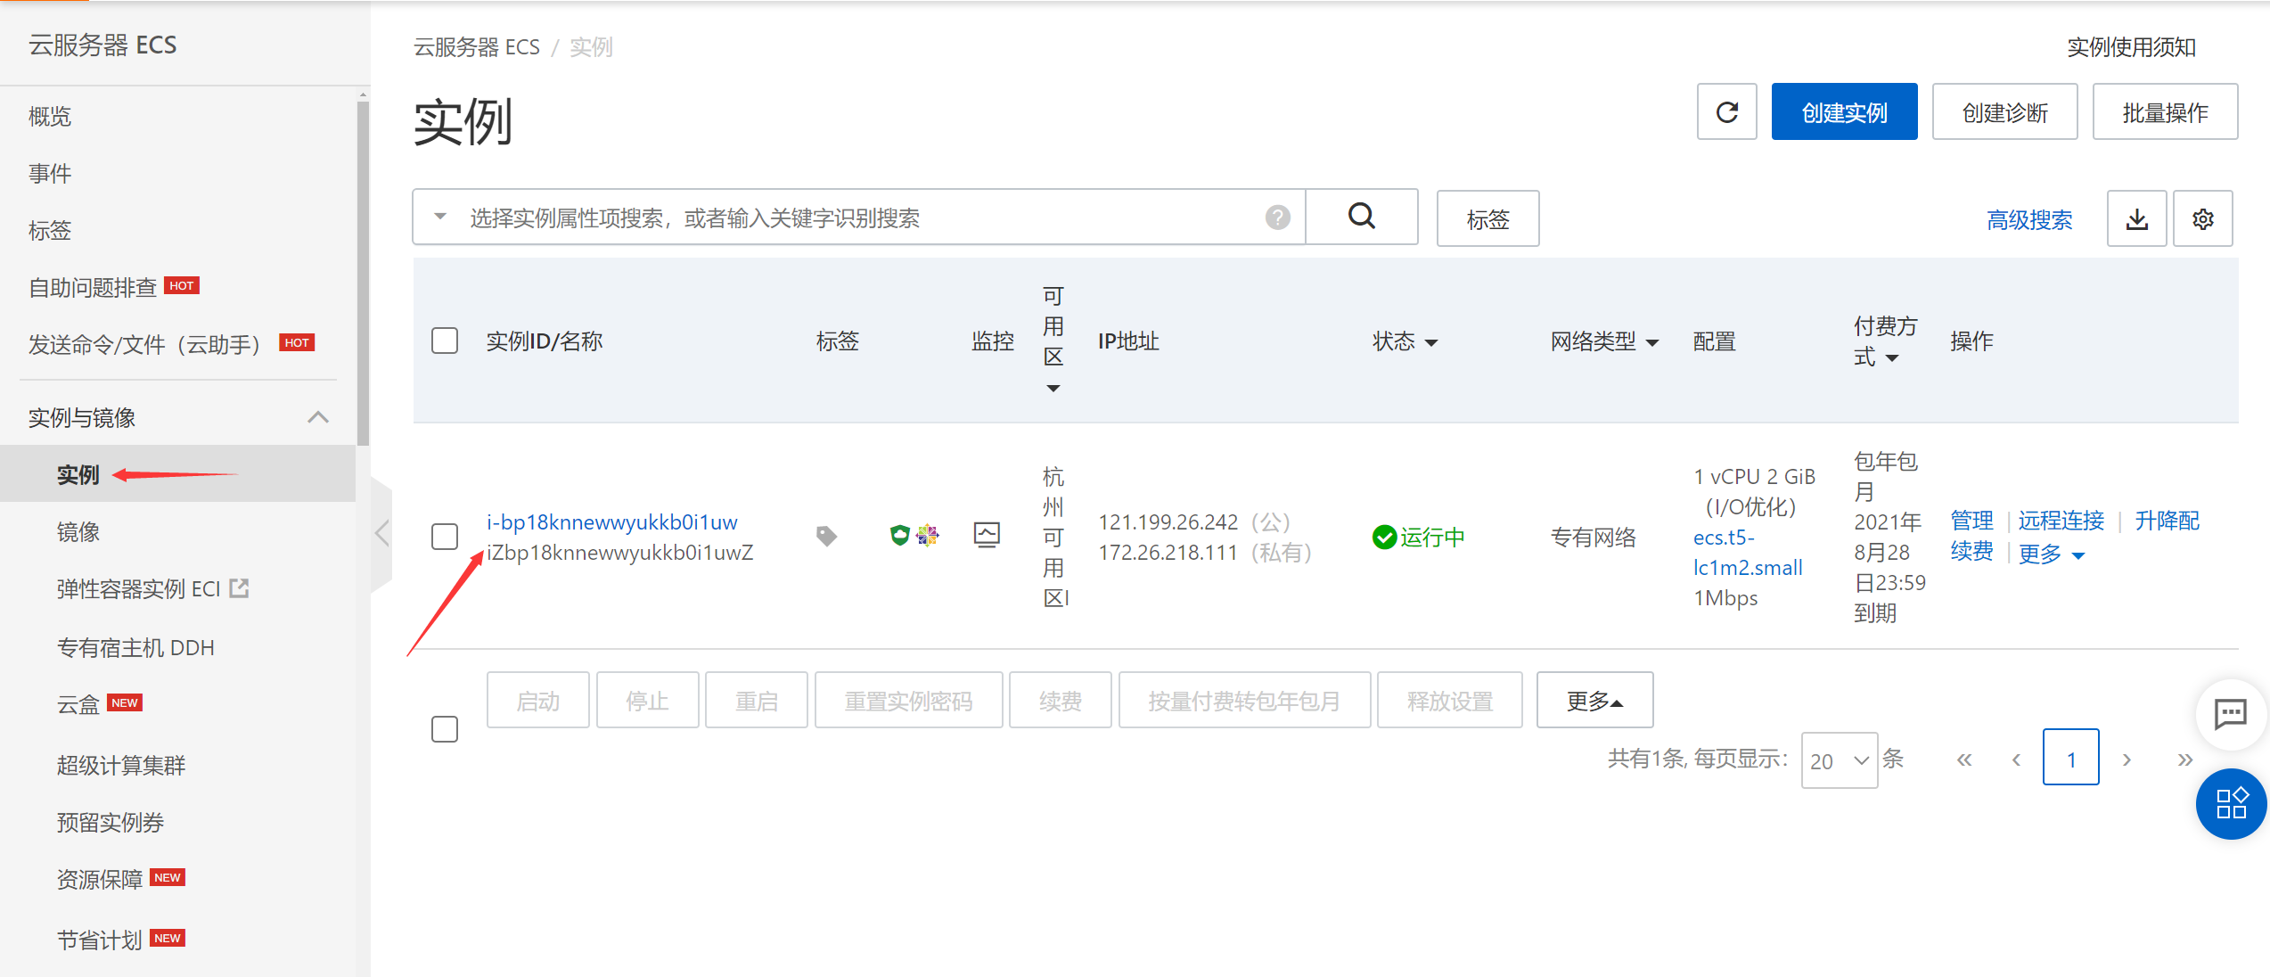Change page size in the 20 per-page selector
The height and width of the screenshot is (977, 2270).
1838,759
